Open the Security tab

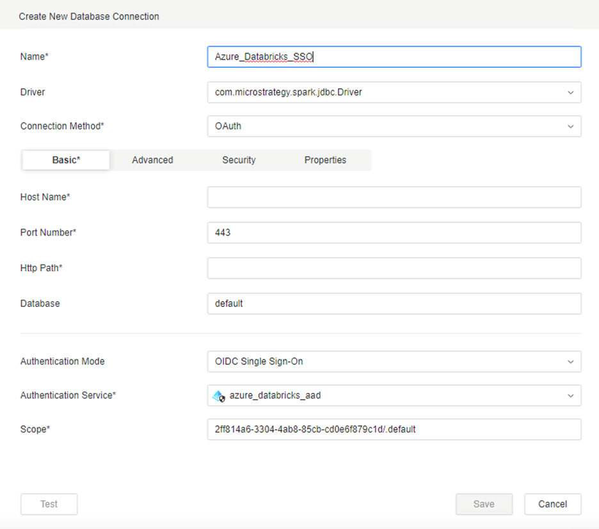pos(239,160)
